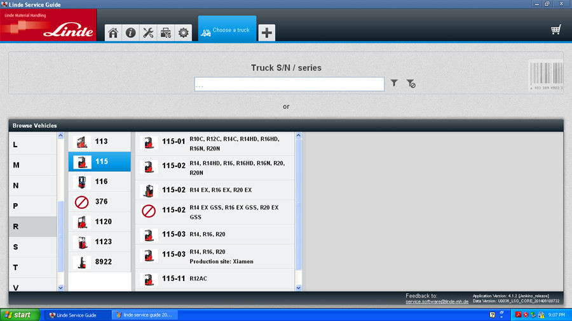The height and width of the screenshot is (321, 572).
Task: Click the truck icon for series 113
Action: [x=82, y=142]
